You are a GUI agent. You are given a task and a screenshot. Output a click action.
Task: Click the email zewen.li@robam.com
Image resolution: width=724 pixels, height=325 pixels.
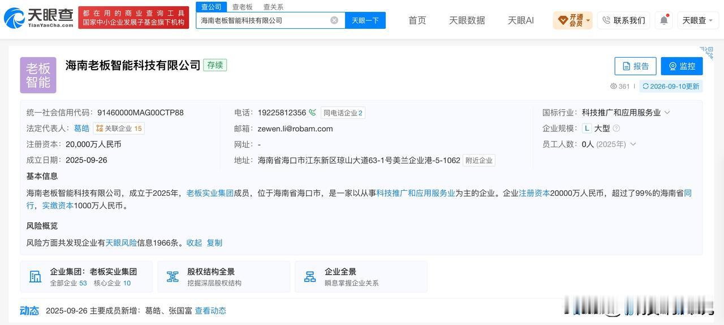[x=295, y=129]
